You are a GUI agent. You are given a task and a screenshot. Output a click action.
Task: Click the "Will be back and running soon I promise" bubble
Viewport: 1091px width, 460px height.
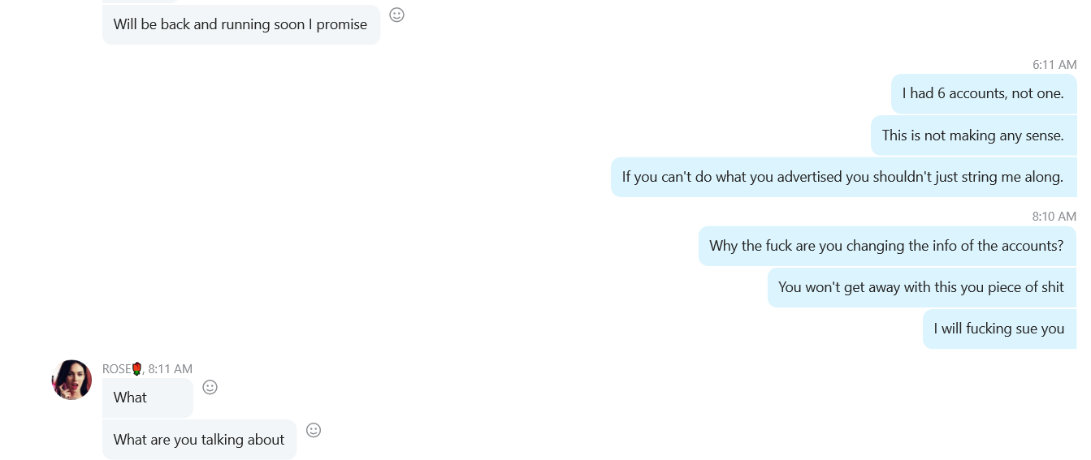(x=240, y=24)
